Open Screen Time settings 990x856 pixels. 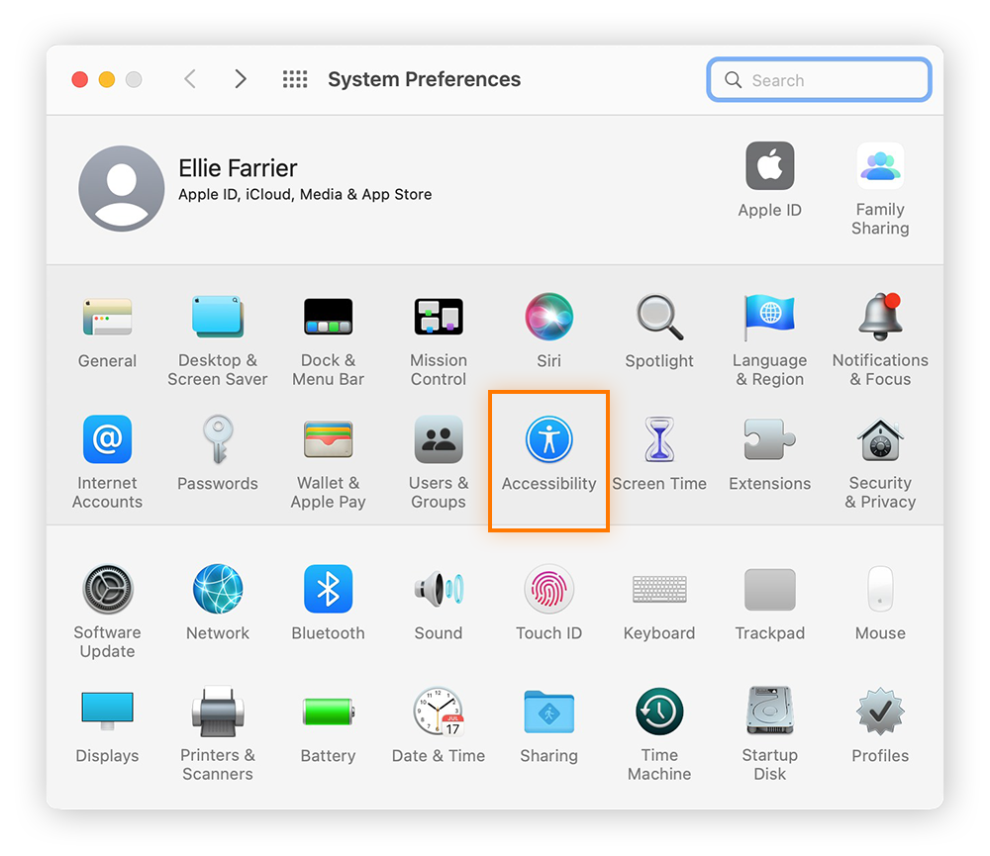[658, 439]
